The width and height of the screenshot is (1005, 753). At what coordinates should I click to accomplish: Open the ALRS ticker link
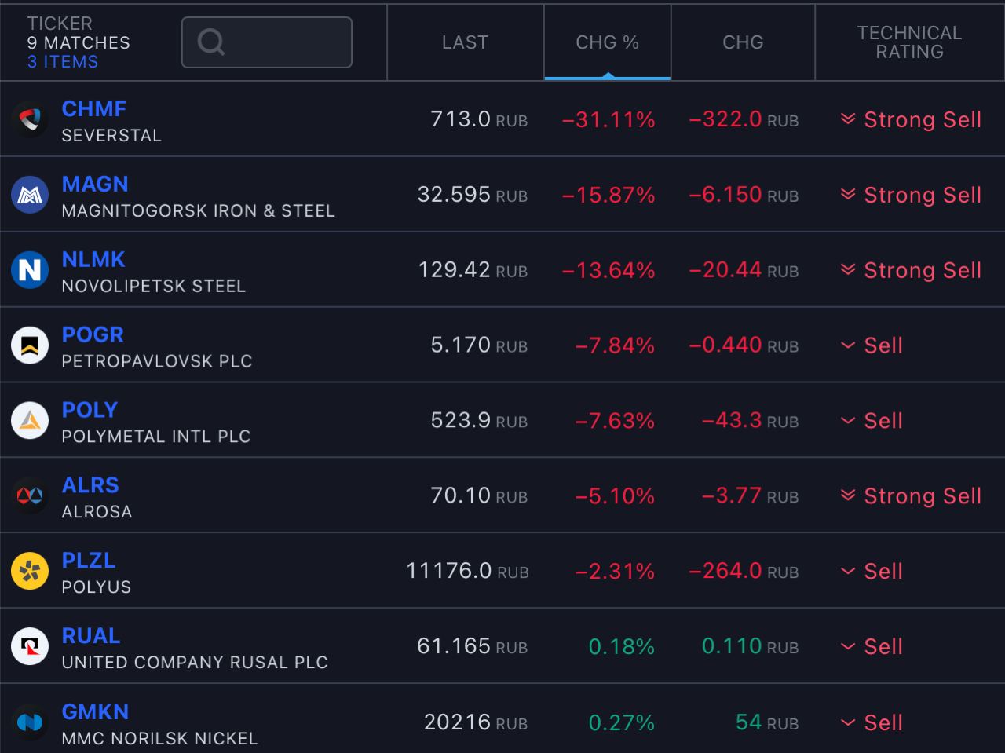90,485
